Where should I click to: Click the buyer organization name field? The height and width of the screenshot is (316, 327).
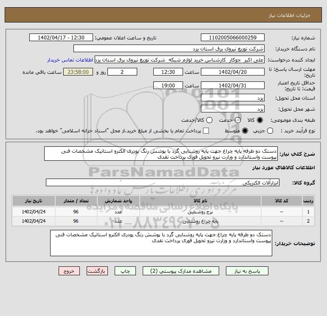click(x=169, y=48)
